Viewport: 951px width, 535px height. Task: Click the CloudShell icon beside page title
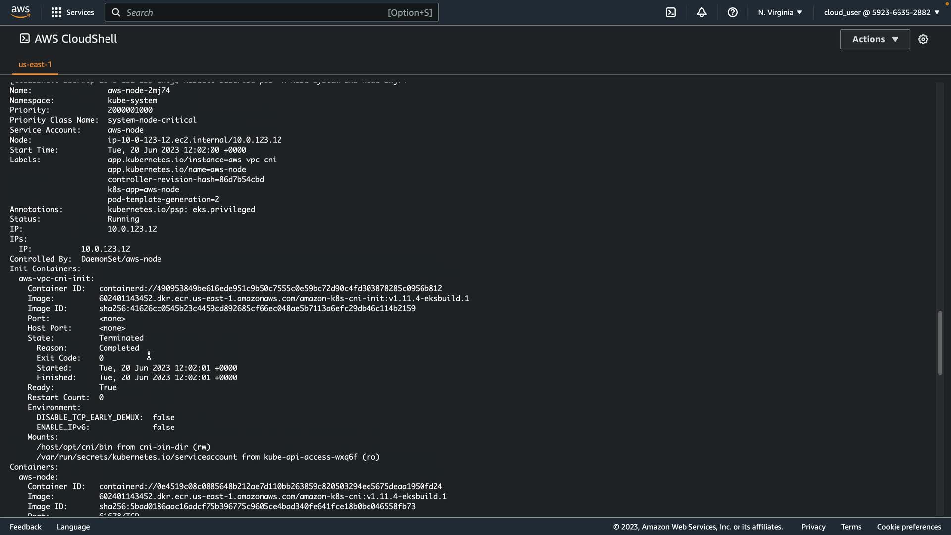[24, 39]
